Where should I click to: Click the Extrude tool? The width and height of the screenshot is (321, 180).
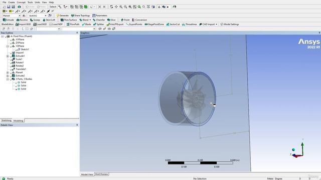click(x=8, y=20)
